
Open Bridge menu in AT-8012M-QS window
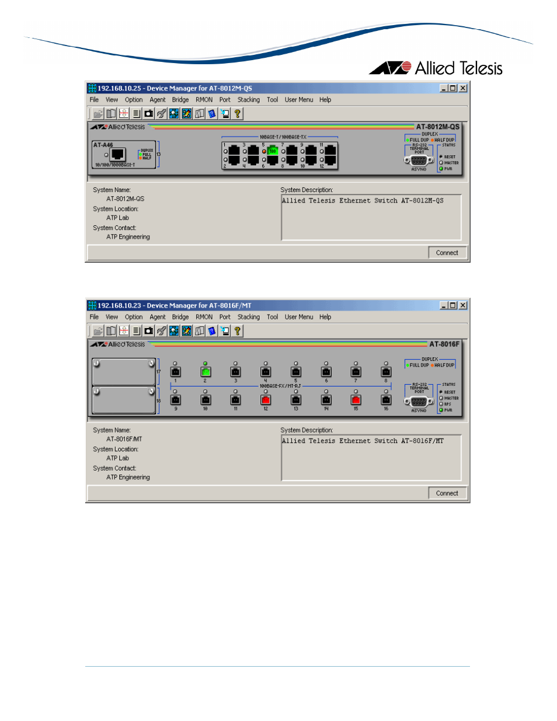click(x=180, y=100)
